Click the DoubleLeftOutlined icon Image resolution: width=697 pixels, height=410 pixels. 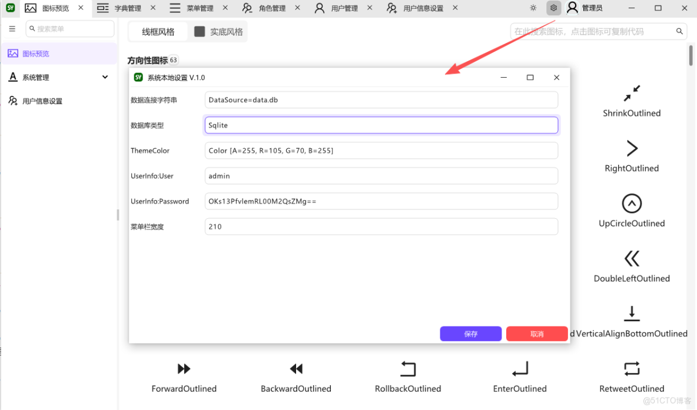pyautogui.click(x=632, y=259)
